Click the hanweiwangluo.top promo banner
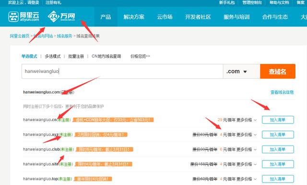The height and width of the screenshot is (185, 307). [x=93, y=179]
